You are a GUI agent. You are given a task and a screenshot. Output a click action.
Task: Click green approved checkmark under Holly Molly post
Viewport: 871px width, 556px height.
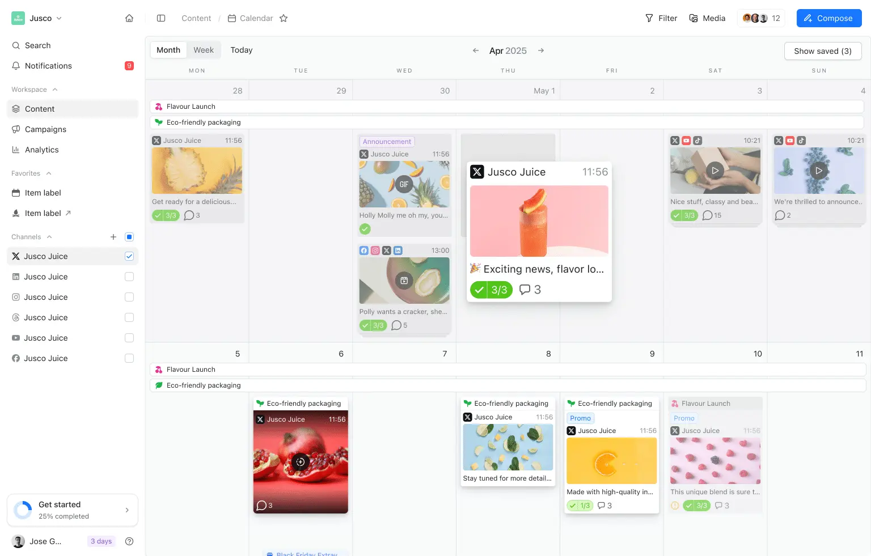(365, 229)
